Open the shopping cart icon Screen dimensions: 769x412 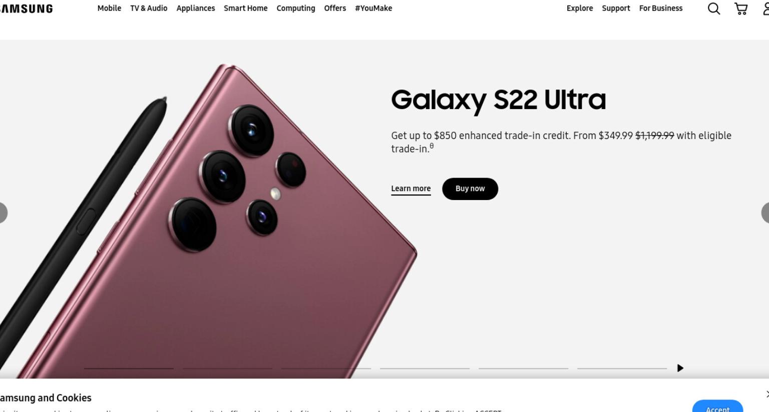point(741,8)
